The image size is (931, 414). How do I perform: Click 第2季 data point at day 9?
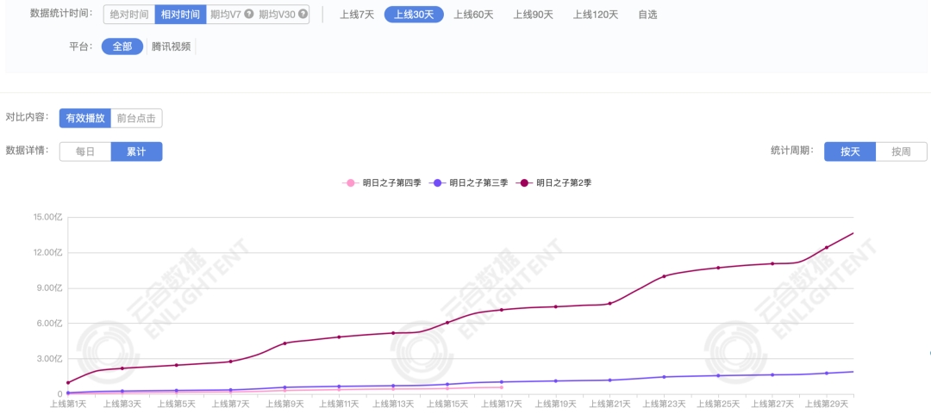tap(285, 343)
